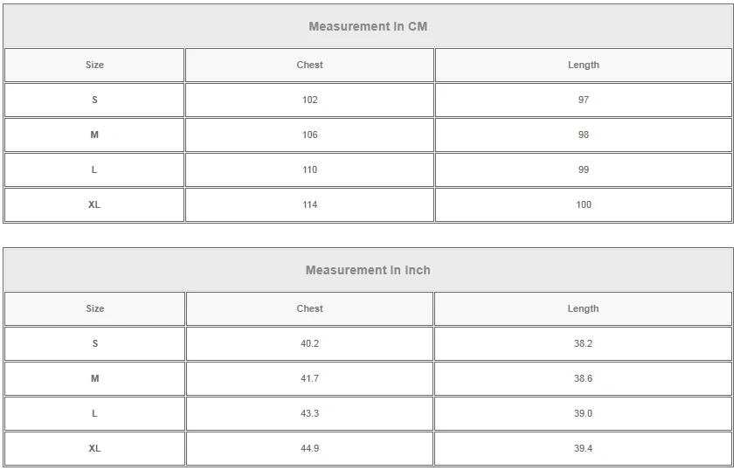Click the 41.7 chest inch cell
This screenshot has height=470, width=740.
(309, 378)
